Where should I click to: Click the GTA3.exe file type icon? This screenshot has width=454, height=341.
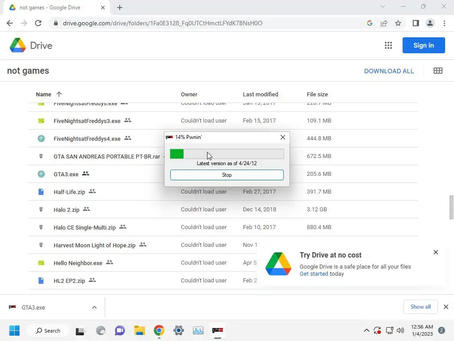point(41,174)
